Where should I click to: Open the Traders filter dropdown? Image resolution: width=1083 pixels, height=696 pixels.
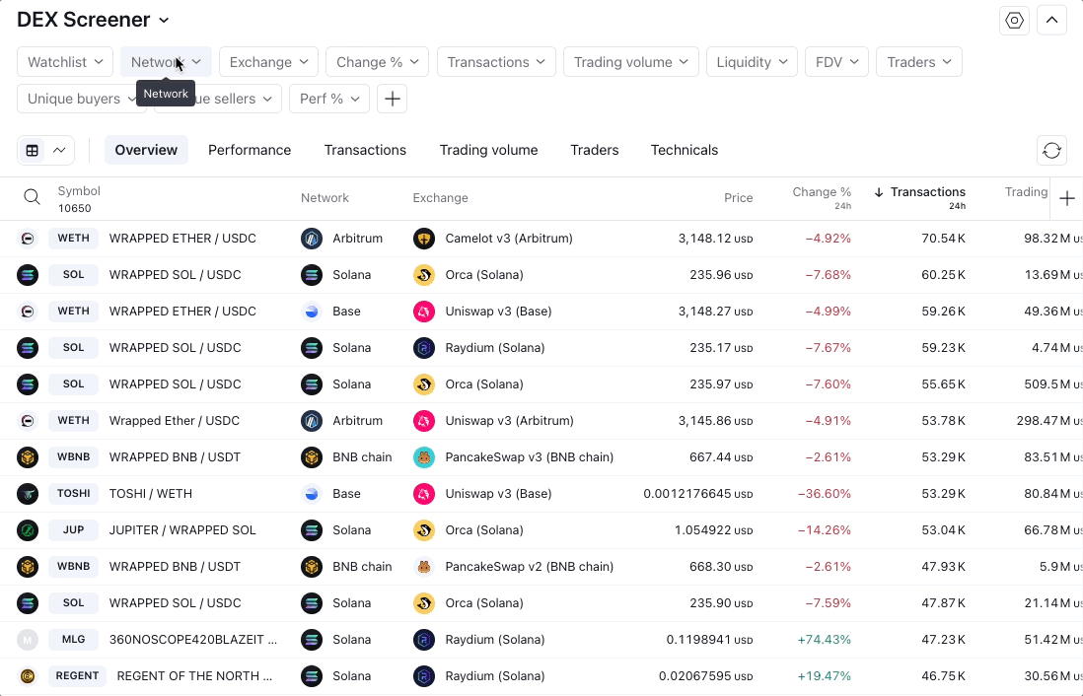pyautogui.click(x=919, y=62)
